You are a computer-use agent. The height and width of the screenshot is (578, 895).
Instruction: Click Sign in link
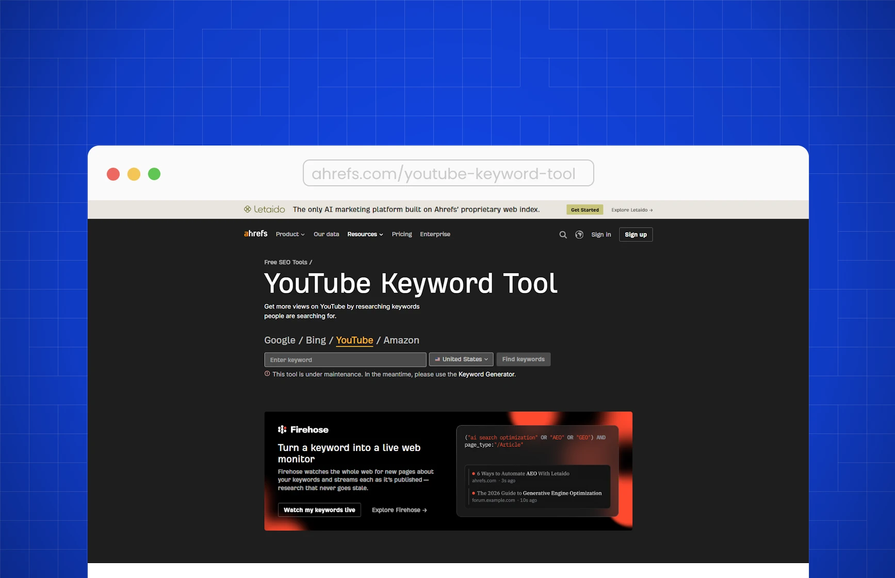click(601, 234)
